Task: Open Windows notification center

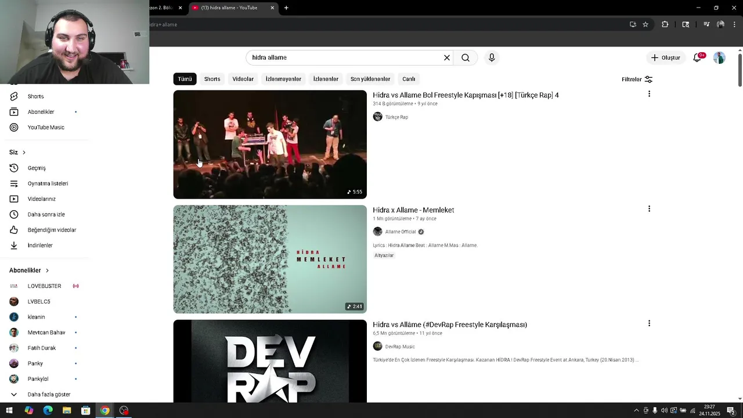Action: coord(731,410)
